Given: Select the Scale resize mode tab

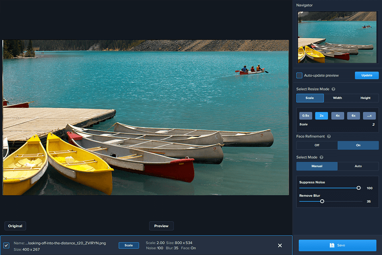Looking at the screenshot, I should (310, 98).
